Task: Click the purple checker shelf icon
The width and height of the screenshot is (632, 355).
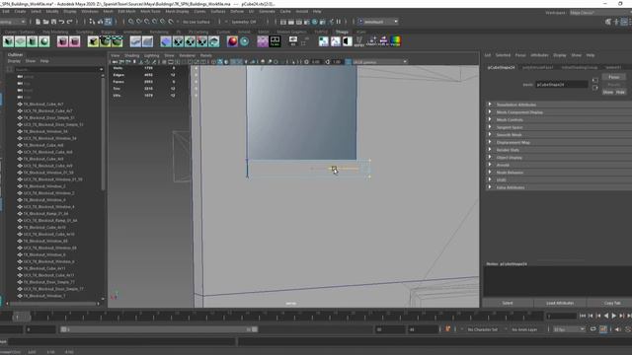Action: click(x=263, y=41)
